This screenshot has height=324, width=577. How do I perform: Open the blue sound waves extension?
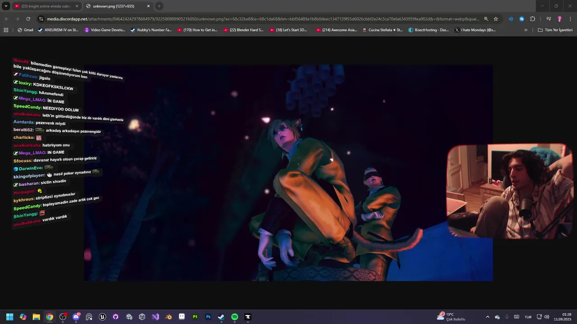coord(511,19)
